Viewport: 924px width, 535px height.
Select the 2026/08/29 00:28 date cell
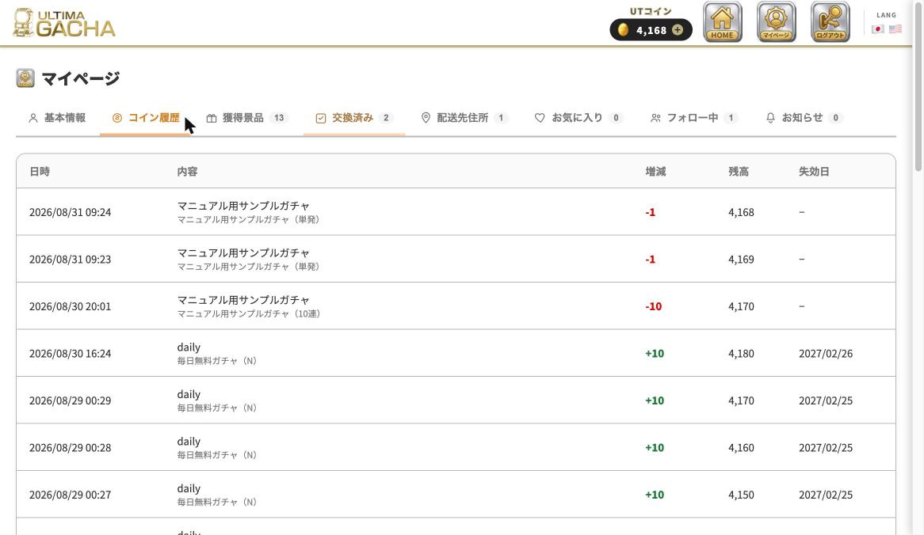[70, 447]
